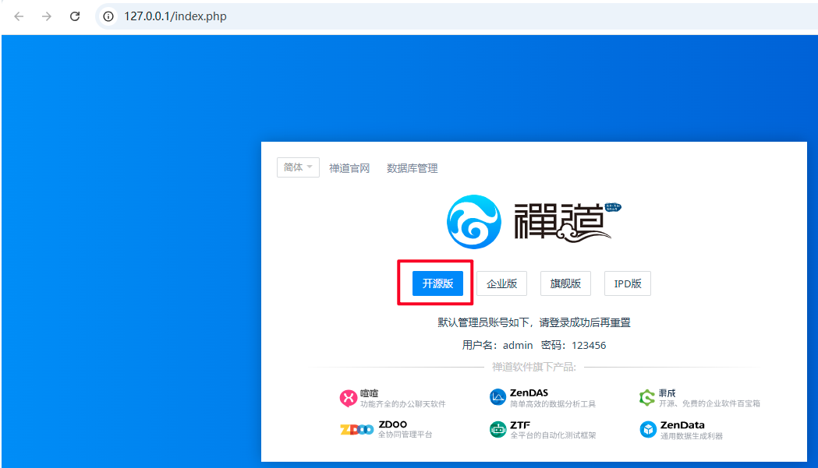Click the 默认管理员账号如下 notice text
The height and width of the screenshot is (468, 818).
pyautogui.click(x=534, y=322)
